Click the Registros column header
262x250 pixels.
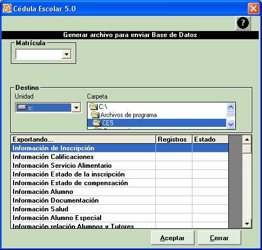click(x=174, y=139)
